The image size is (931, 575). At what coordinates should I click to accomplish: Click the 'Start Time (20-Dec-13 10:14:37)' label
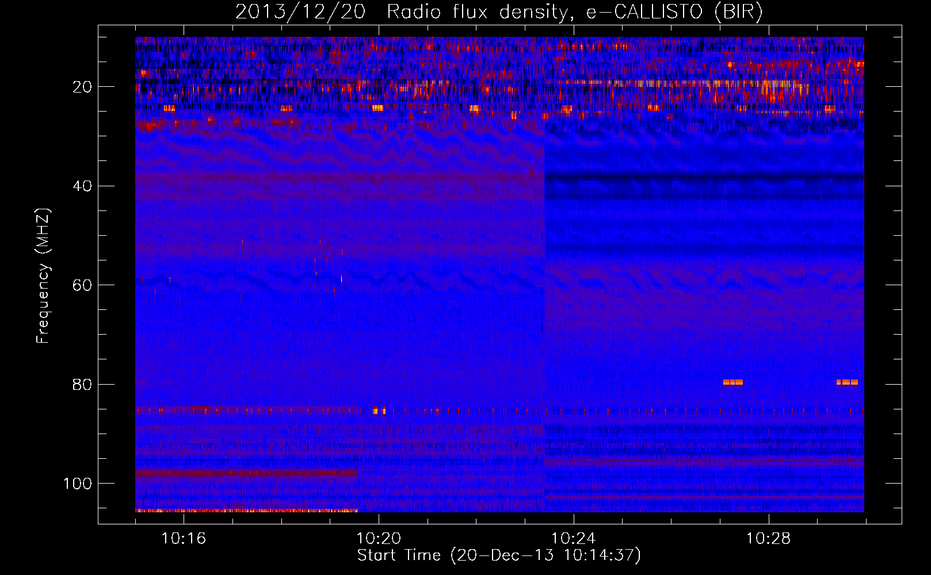(x=499, y=555)
